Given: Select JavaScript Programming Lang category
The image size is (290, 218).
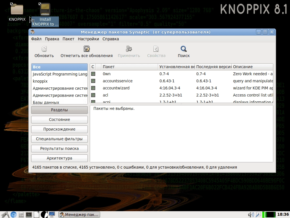Looking at the screenshot, I should [59, 74].
